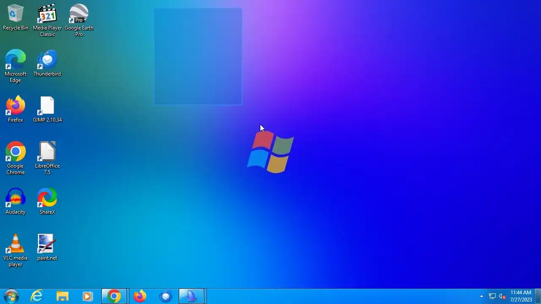This screenshot has width=541, height=304.
Task: Select the Thunderbird desktop shortcut
Action: 47,63
